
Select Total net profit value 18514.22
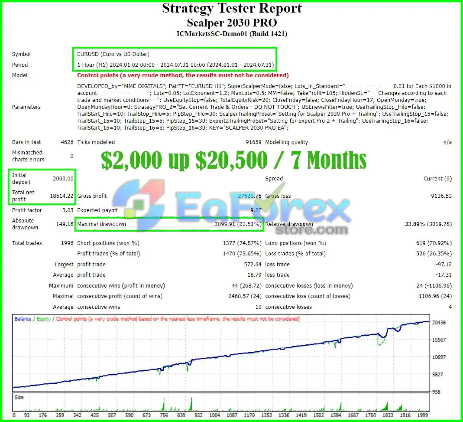tap(61, 196)
